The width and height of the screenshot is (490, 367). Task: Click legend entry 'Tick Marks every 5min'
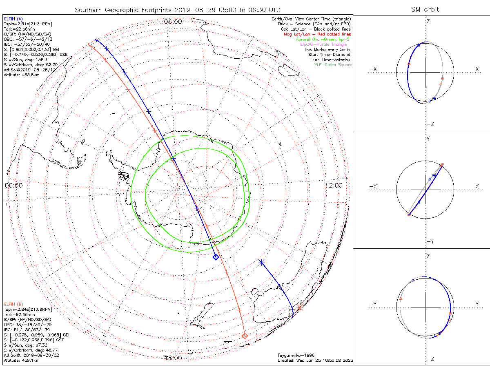coord(327,49)
